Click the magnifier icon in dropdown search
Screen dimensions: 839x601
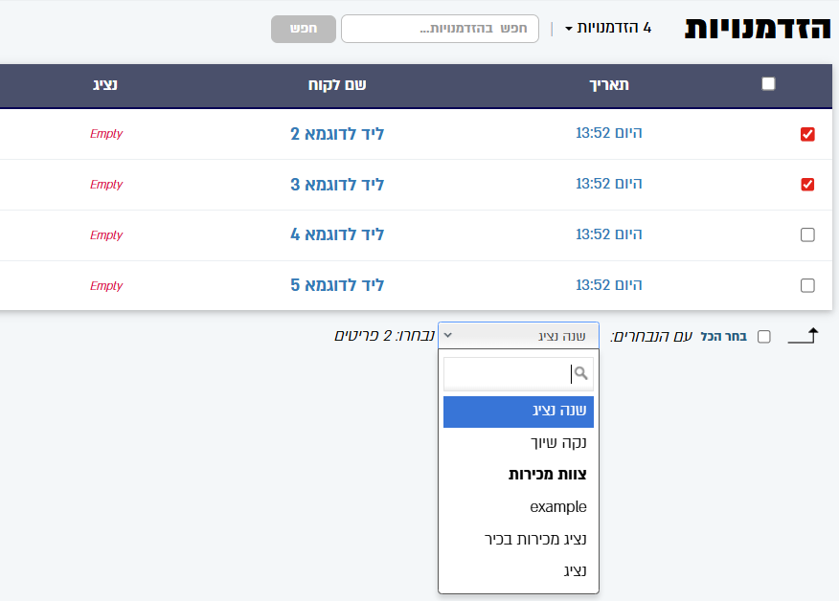[x=580, y=373]
